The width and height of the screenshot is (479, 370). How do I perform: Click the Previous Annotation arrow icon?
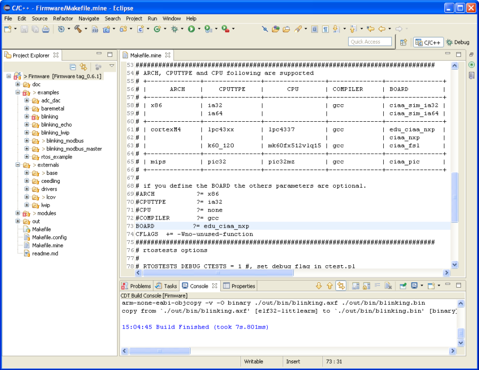(x=353, y=29)
